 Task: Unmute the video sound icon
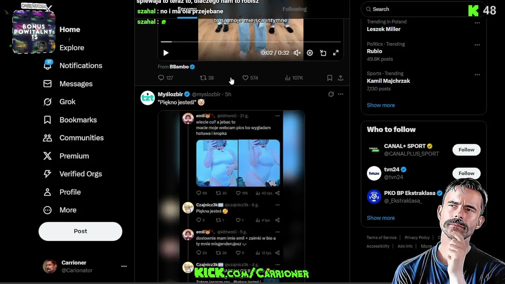coord(297,53)
